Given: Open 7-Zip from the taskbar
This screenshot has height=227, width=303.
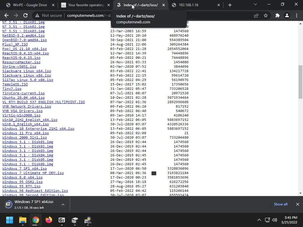Looking at the screenshot, I should (62, 220).
